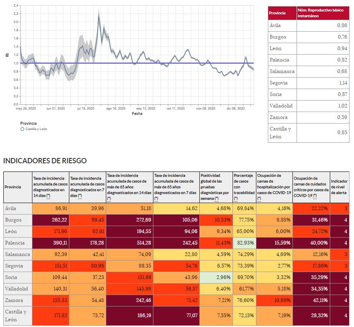Select Segovia's 1,14 value in Rt table

(x=323, y=83)
